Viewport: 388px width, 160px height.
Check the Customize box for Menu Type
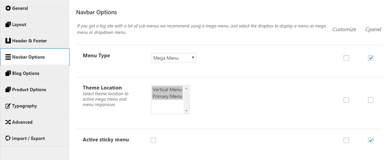tap(346, 58)
